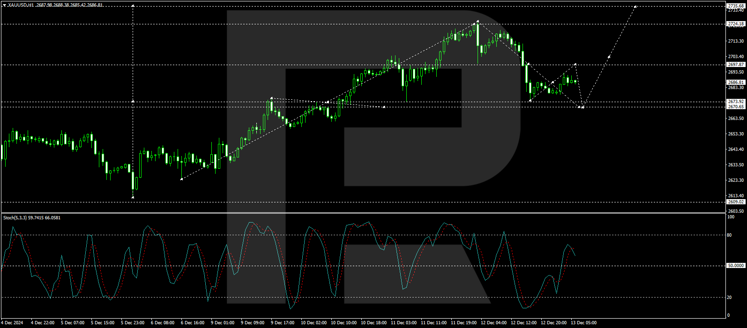The height and width of the screenshot is (328, 747).
Task: Click the 9 Dec 09:00 time label
Action: click(253, 323)
